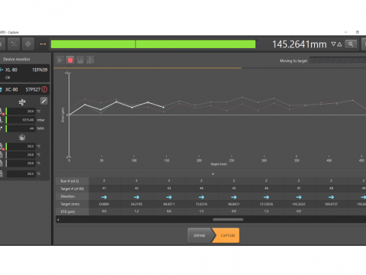Viewport: 366px width, 275px height.
Task: Click the save floppy disk icon
Action: pos(80,60)
